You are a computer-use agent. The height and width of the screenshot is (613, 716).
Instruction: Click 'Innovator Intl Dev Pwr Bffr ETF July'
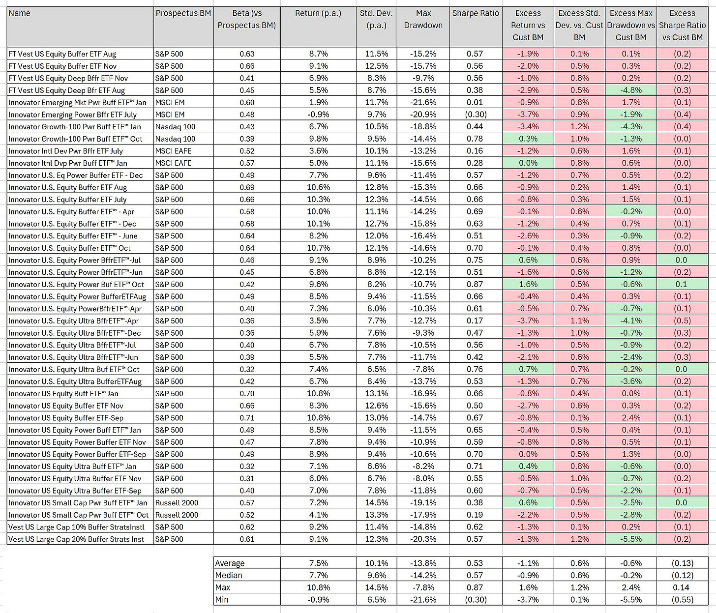(80, 151)
